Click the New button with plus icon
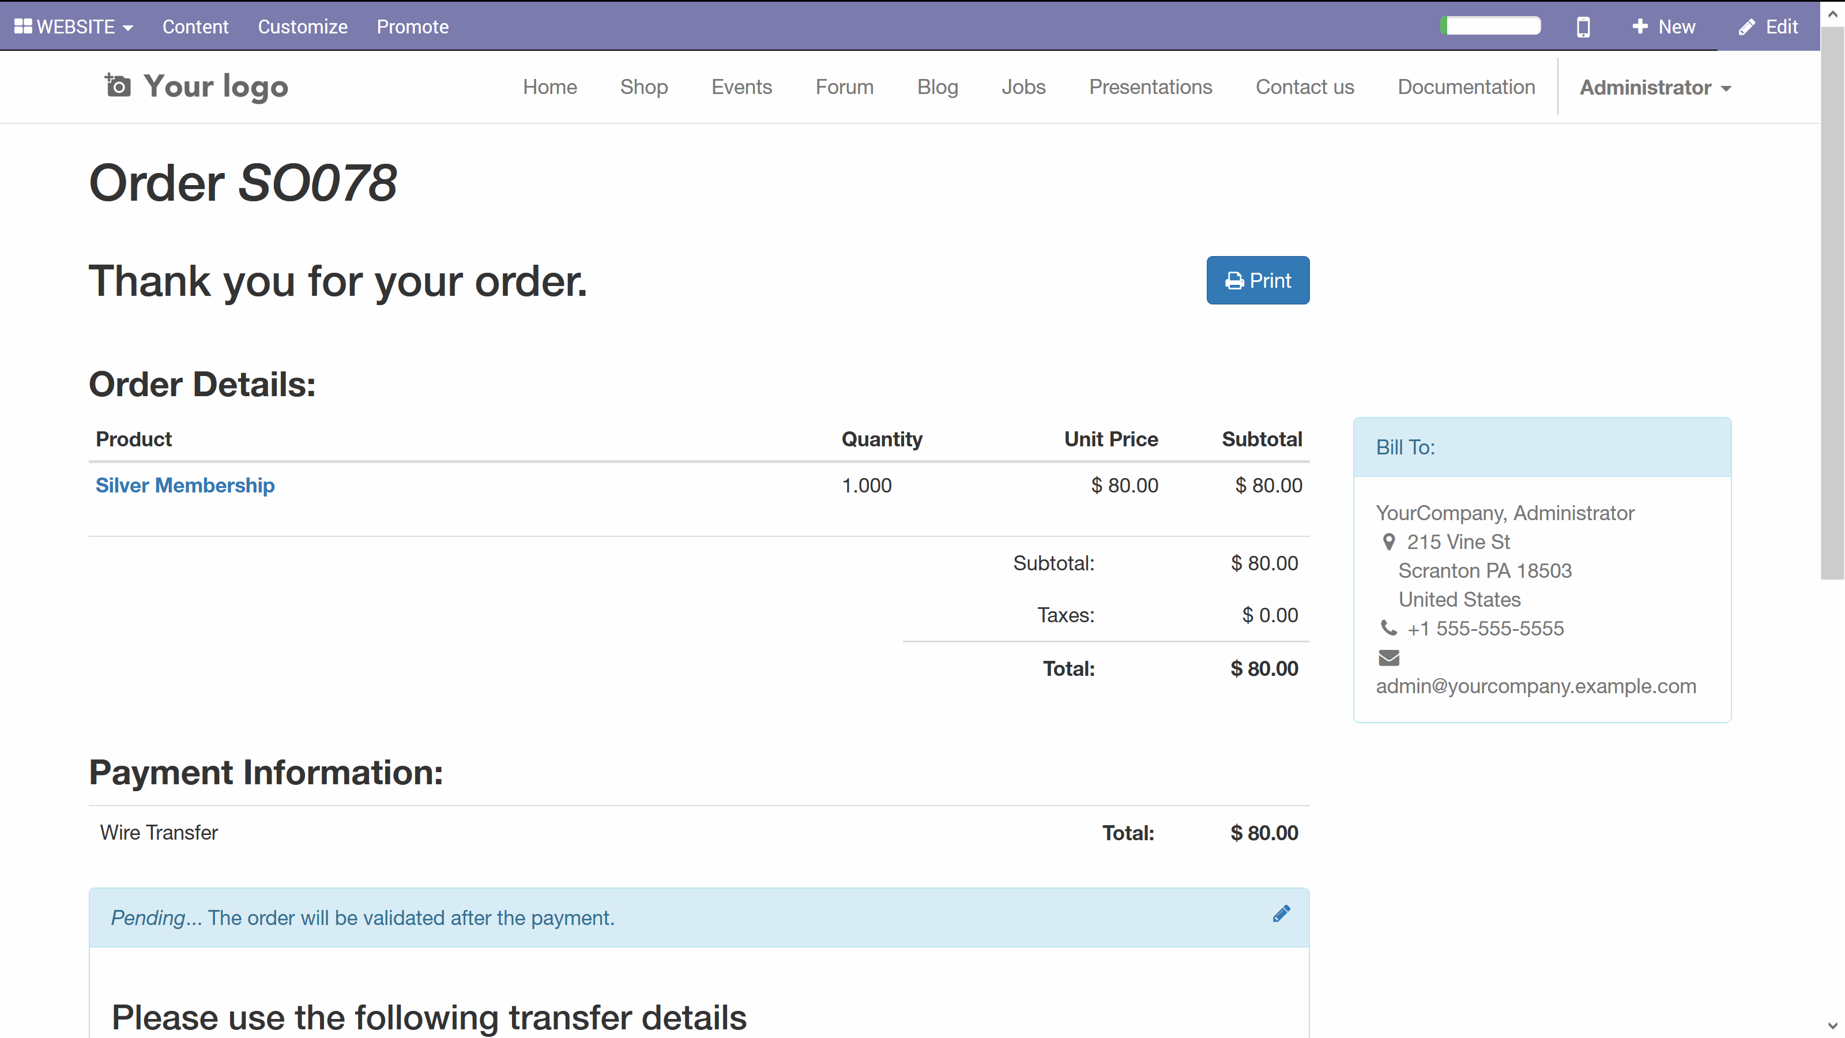Viewport: 1845px width, 1038px height. click(1664, 27)
